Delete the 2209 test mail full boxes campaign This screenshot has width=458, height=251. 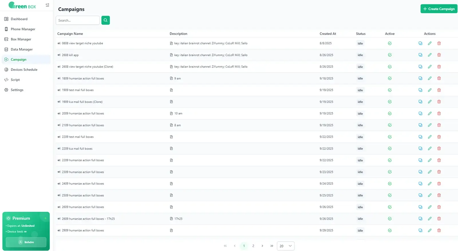click(439, 137)
